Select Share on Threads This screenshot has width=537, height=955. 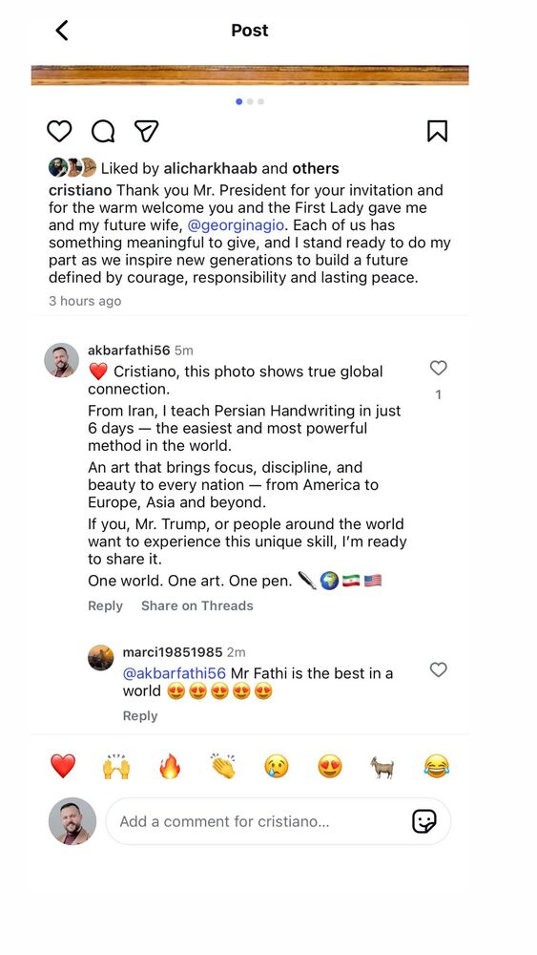[x=197, y=606]
